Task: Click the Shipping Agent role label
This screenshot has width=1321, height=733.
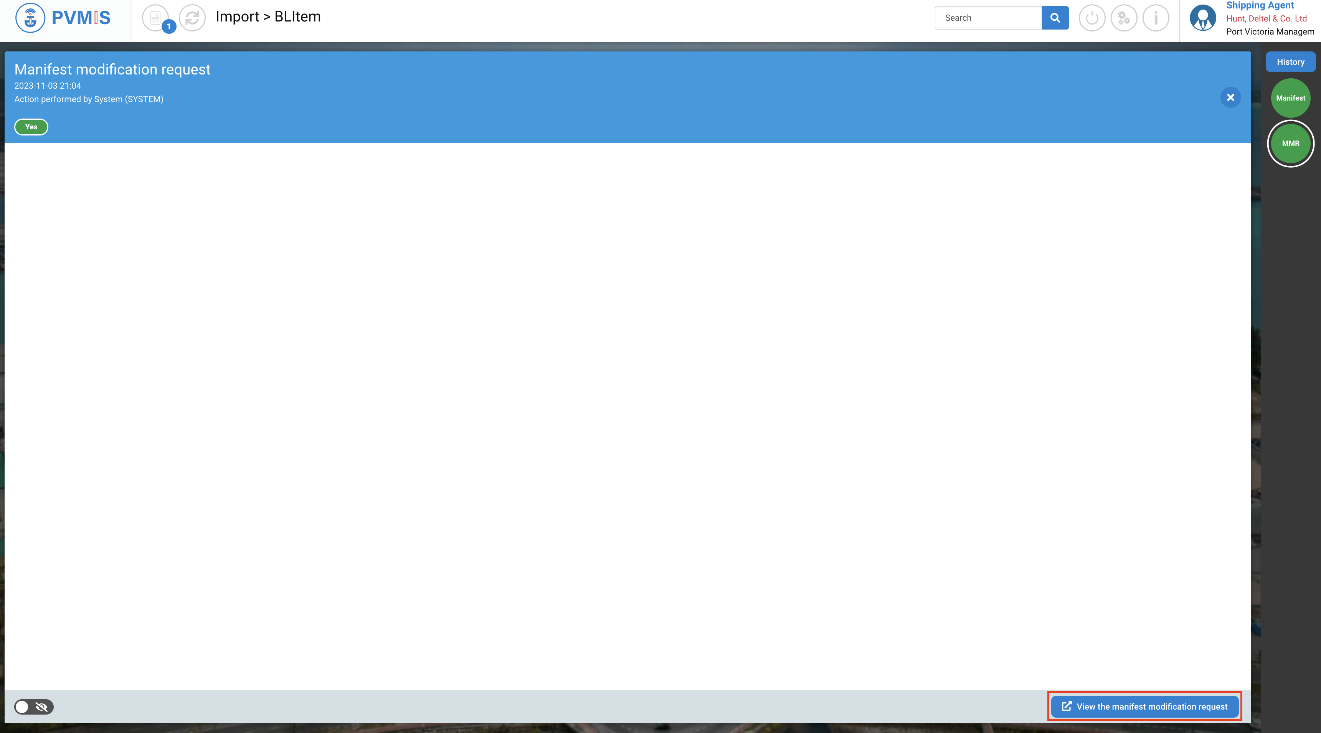Action: pyautogui.click(x=1260, y=6)
